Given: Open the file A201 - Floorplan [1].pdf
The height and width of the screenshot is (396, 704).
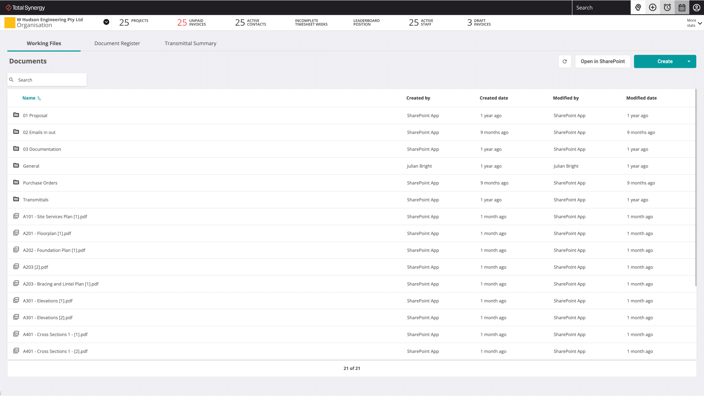Looking at the screenshot, I should [47, 233].
